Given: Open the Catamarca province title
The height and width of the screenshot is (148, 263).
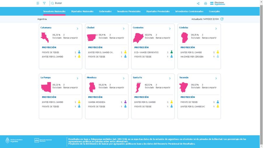Looking at the screenshot, I should point(46,27).
